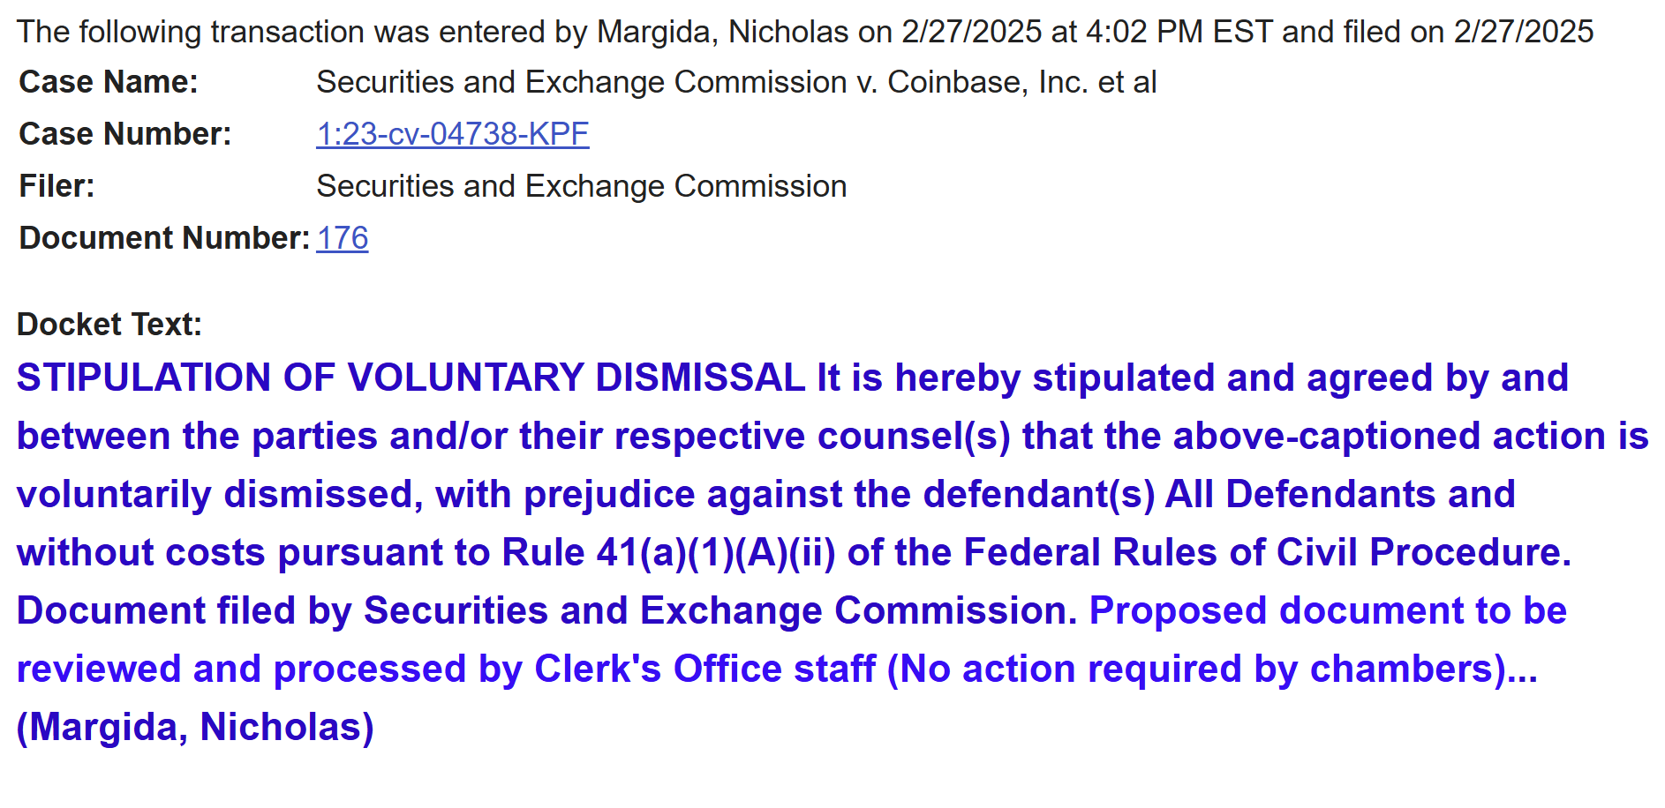Open document number 176 link

tap(343, 238)
